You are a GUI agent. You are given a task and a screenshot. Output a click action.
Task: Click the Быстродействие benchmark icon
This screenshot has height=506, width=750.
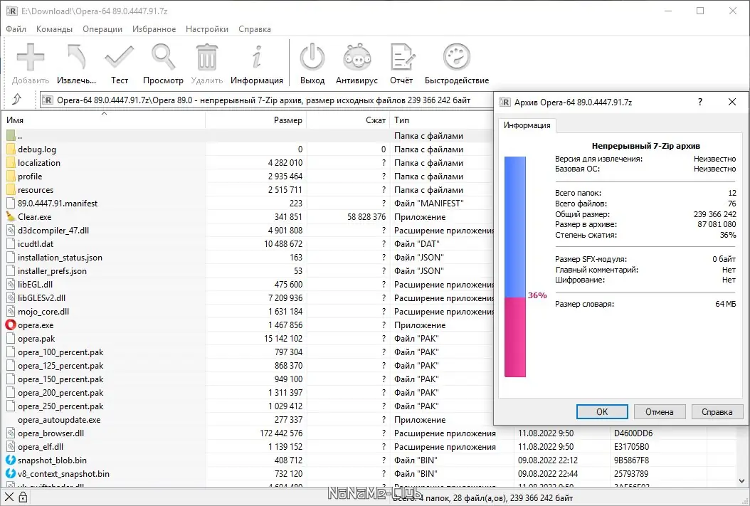click(457, 58)
